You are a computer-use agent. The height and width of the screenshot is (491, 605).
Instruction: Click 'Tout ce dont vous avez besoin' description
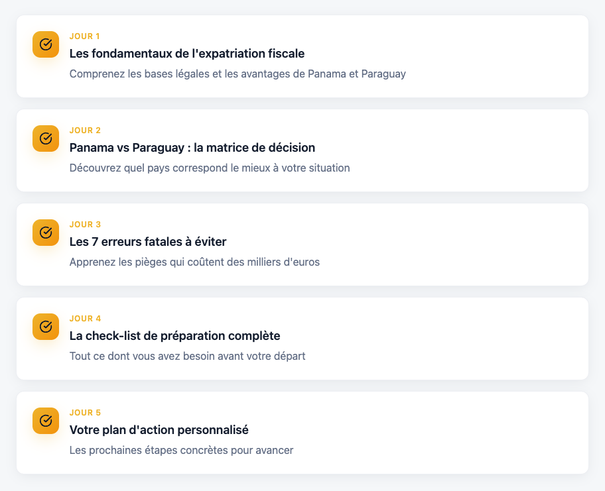pyautogui.click(x=187, y=356)
